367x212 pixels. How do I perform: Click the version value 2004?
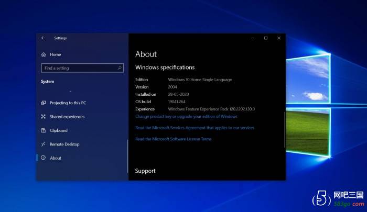coord(172,87)
